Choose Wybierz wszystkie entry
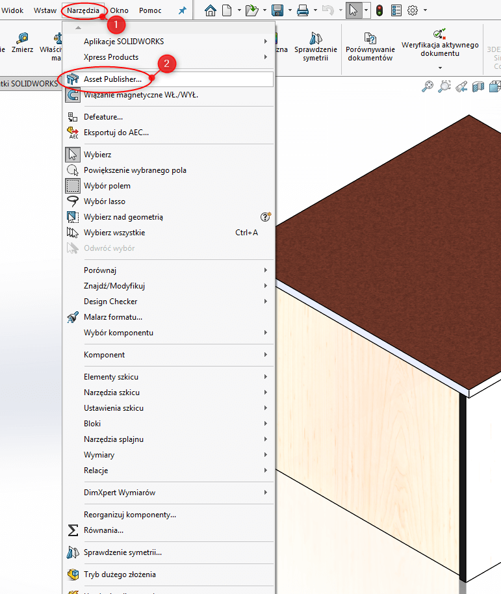 [x=169, y=232]
